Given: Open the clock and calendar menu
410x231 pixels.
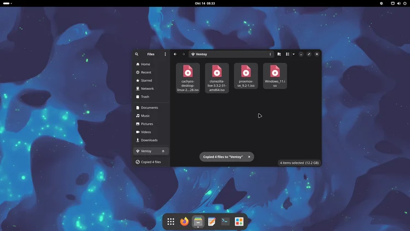Looking at the screenshot, I should [205, 3].
